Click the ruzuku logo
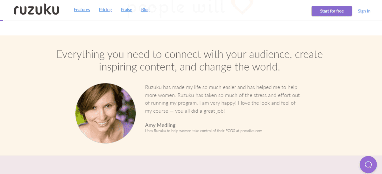The image size is (382, 174). [37, 10]
